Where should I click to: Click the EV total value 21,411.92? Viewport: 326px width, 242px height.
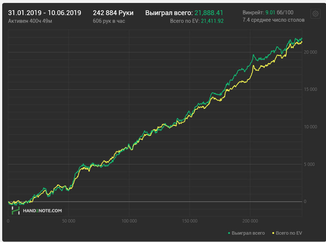click(x=212, y=21)
